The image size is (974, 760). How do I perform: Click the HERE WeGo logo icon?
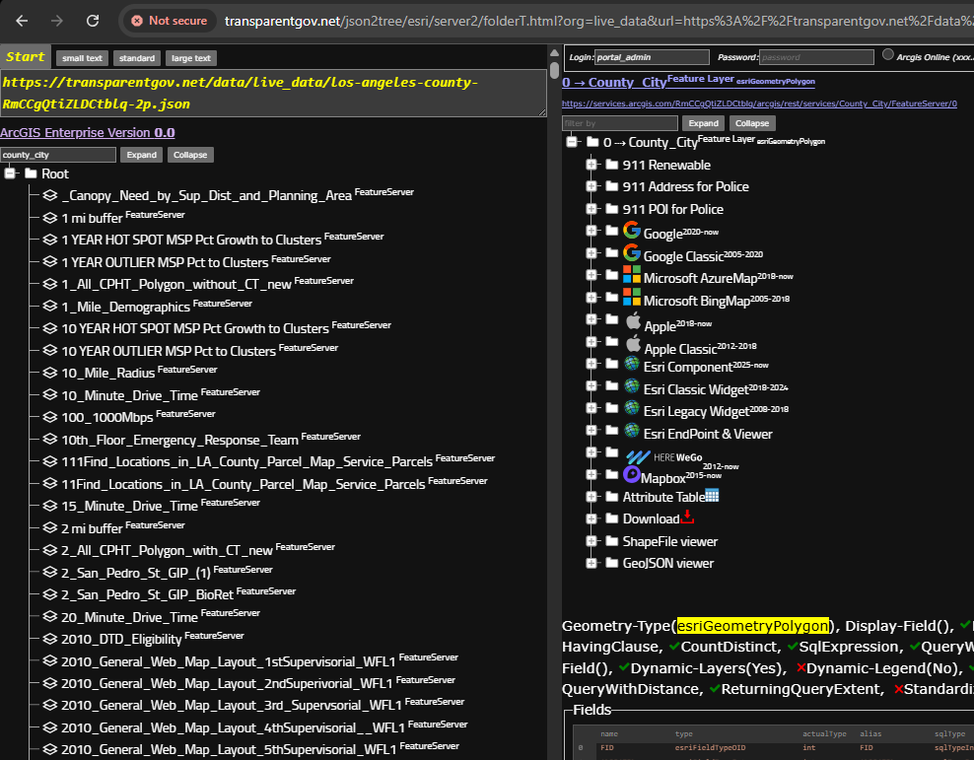point(639,456)
